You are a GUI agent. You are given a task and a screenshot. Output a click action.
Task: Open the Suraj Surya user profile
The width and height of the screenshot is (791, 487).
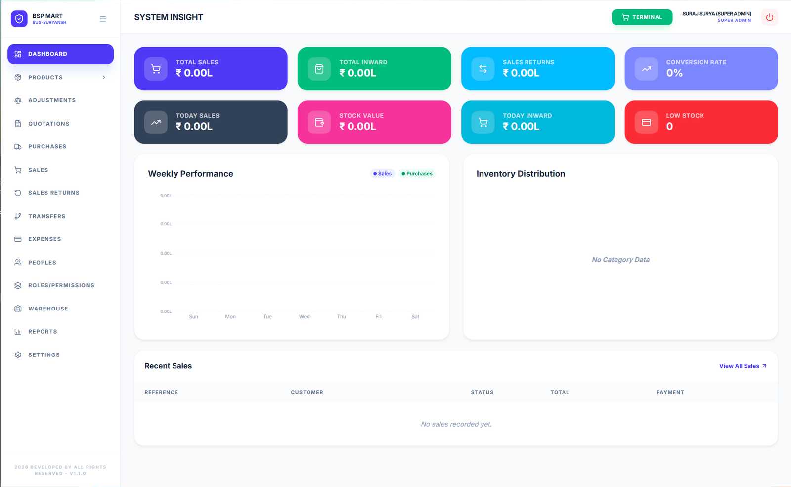pyautogui.click(x=716, y=17)
